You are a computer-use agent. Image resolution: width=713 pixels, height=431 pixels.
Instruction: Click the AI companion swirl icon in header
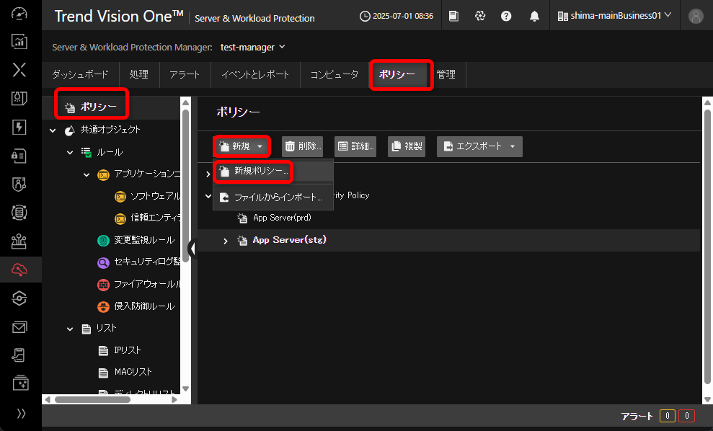point(480,16)
